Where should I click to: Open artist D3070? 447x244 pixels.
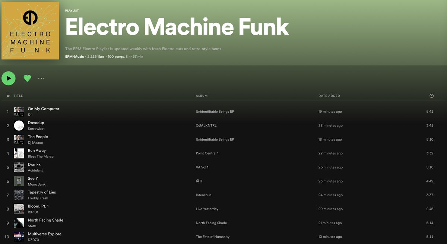(x=34, y=240)
